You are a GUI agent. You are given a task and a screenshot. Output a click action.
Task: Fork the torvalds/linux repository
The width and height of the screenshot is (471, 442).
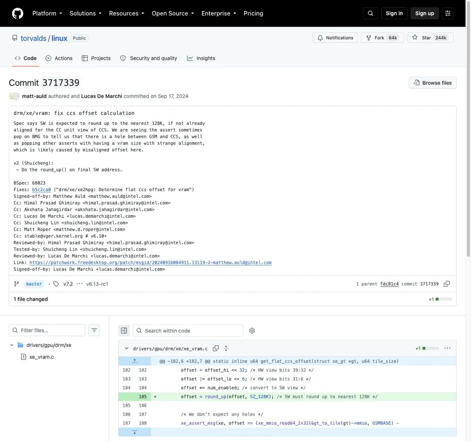click(x=382, y=38)
